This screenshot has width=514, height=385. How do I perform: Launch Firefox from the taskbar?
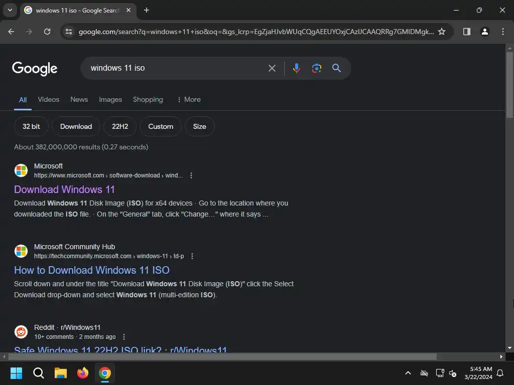click(x=83, y=373)
